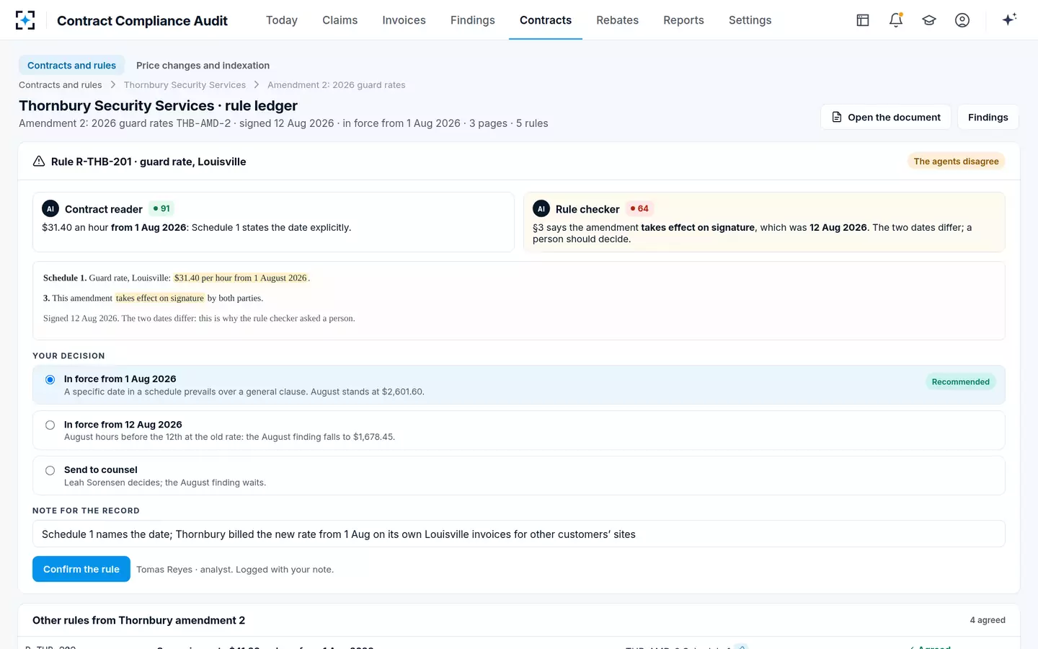
Task: Click 'Open the document' button
Action: pos(886,117)
